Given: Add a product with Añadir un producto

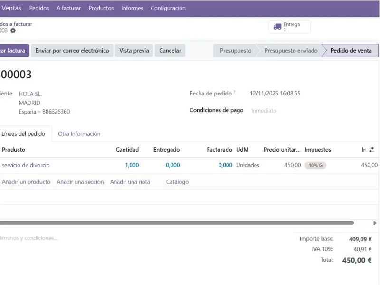Looking at the screenshot, I should coord(27,182).
